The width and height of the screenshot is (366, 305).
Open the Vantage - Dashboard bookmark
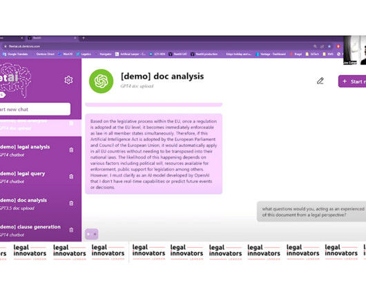click(271, 54)
